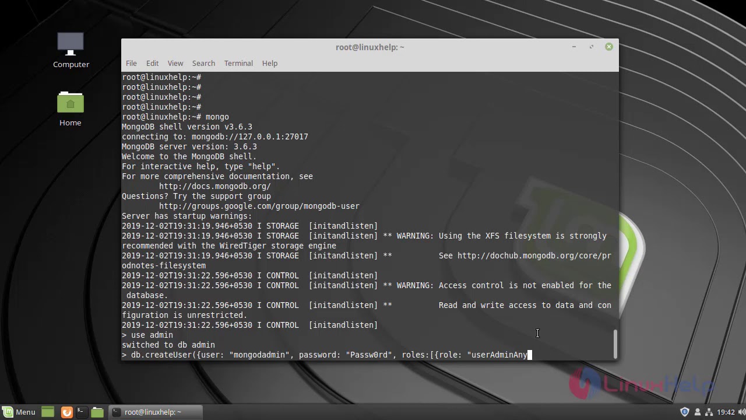
Task: Open the File menu in terminal
Action: pyautogui.click(x=131, y=63)
